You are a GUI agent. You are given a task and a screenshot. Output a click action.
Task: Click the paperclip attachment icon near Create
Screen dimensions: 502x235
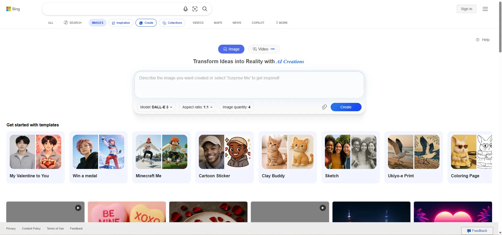tap(324, 107)
